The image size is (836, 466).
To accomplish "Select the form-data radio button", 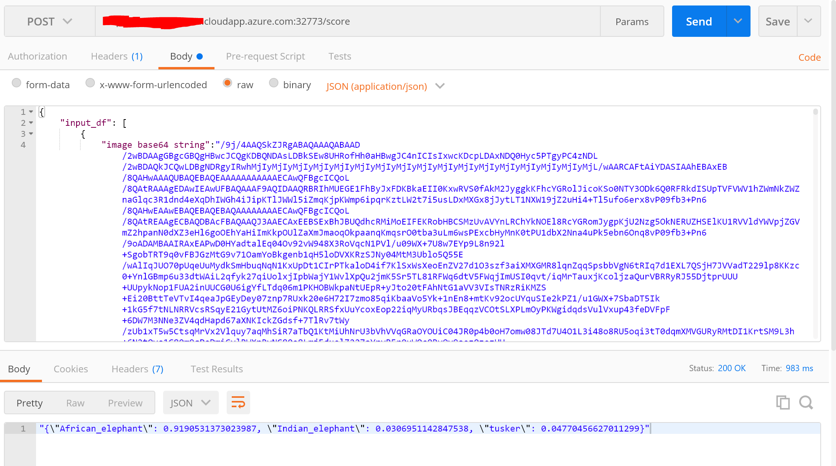I will point(16,83).
